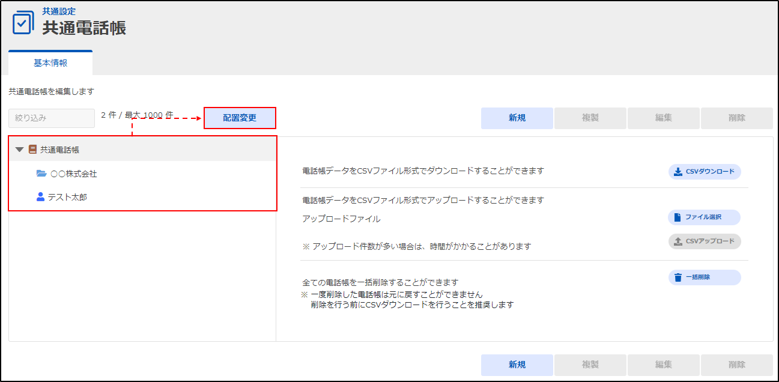Click the top 削除 button
Image resolution: width=779 pixels, height=382 pixels.
pos(736,118)
